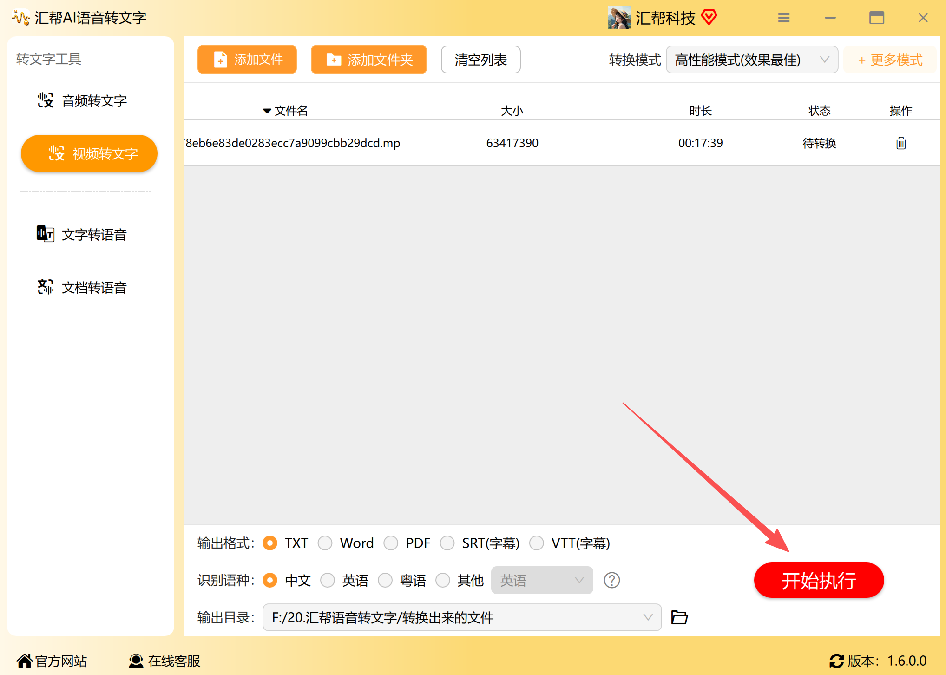The height and width of the screenshot is (675, 946).
Task: Expand the 输出目录 path dropdown
Action: point(462,617)
